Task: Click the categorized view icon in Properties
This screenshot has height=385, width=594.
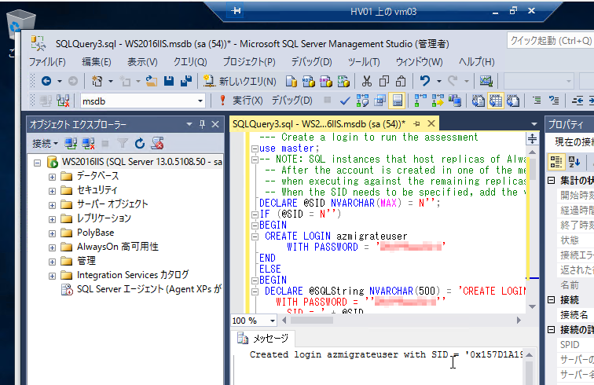Action: tap(555, 162)
